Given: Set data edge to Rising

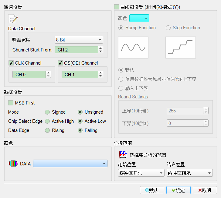Looking at the screenshot, I should [47, 130].
